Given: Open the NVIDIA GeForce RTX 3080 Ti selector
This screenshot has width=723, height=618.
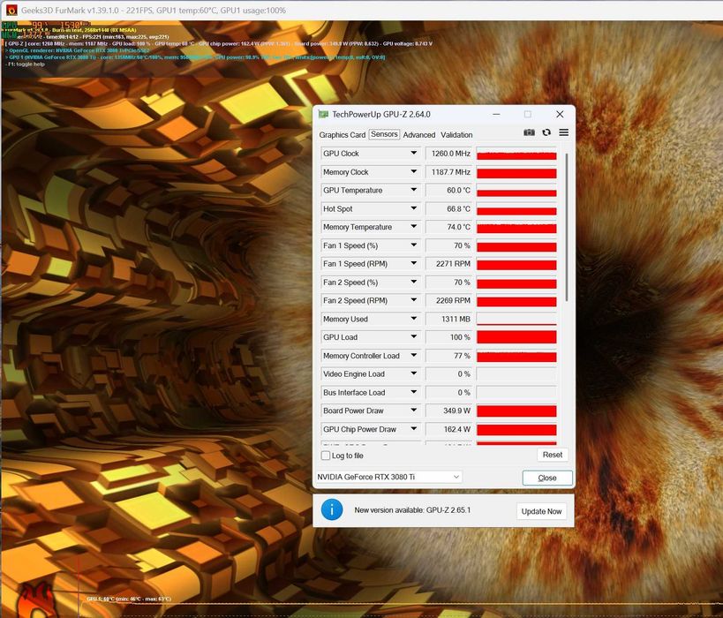Looking at the screenshot, I should (388, 477).
